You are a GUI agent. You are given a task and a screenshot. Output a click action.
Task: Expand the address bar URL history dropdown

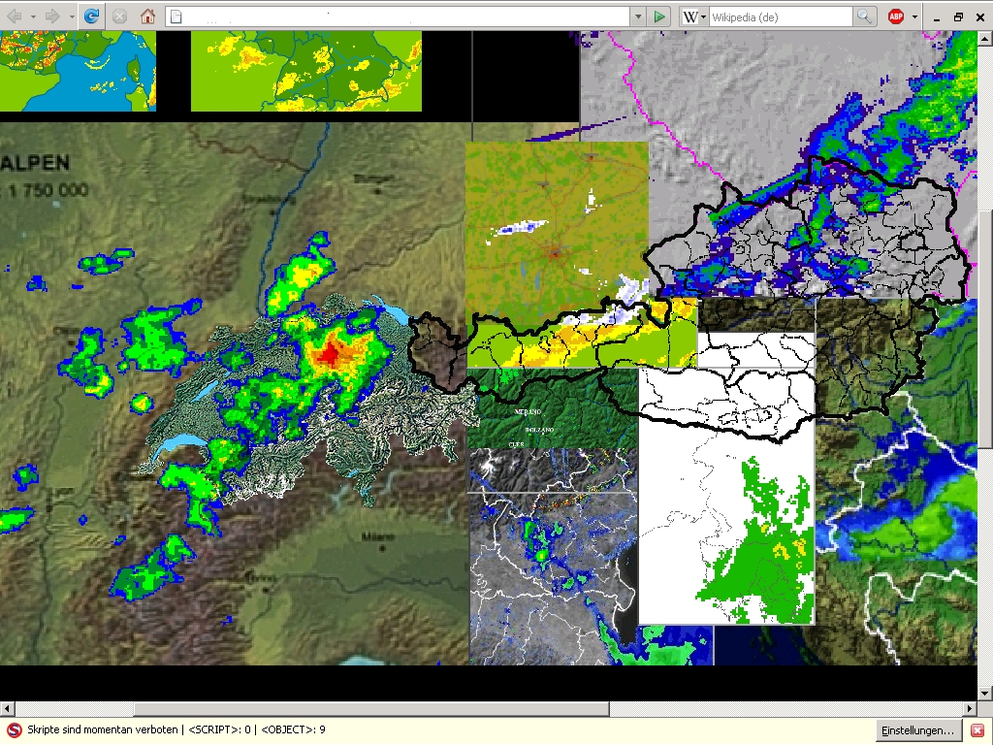638,17
